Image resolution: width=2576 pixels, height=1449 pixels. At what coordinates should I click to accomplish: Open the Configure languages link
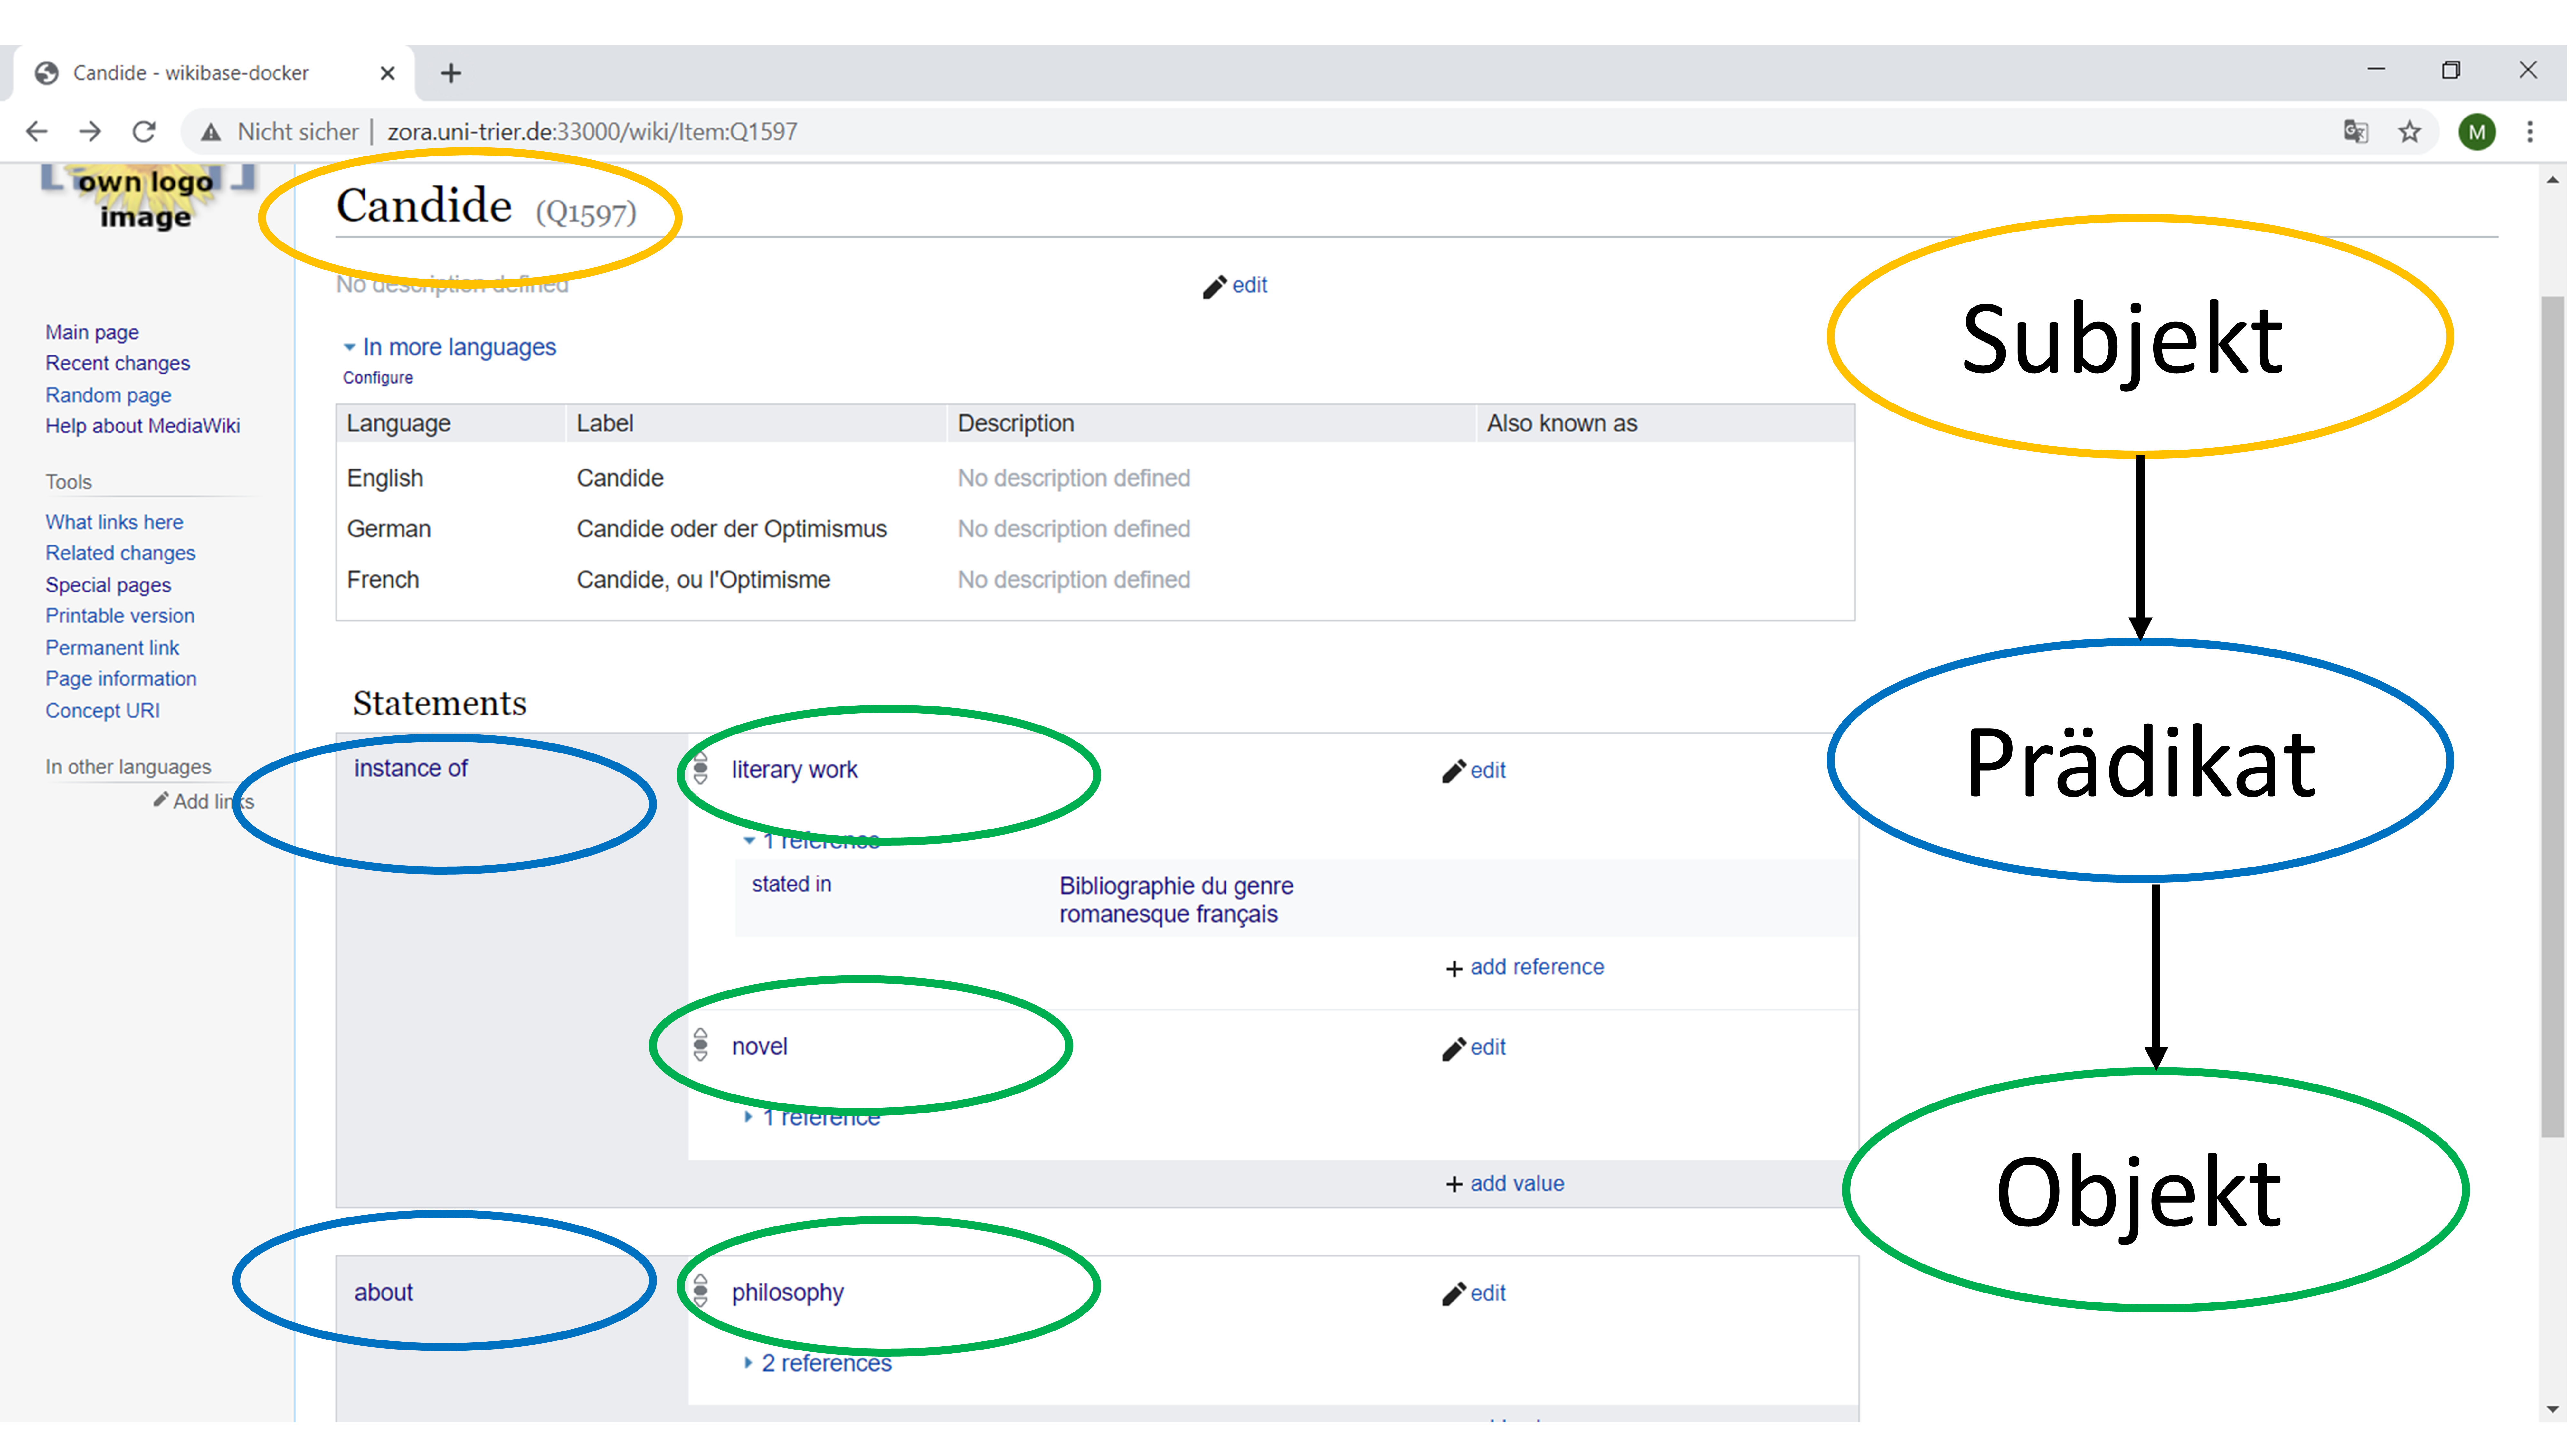pyautogui.click(x=378, y=378)
